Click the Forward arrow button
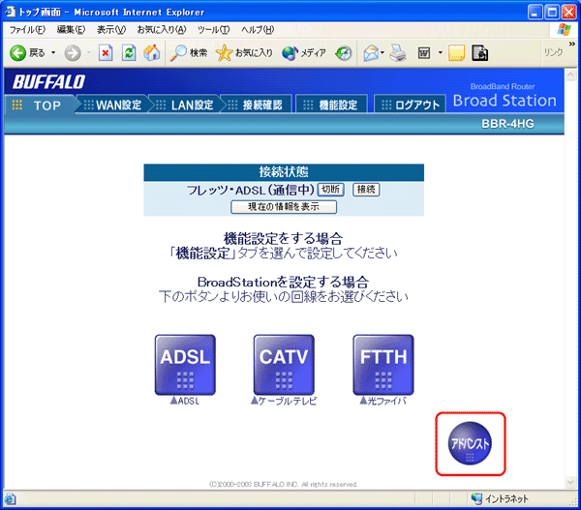Image resolution: width=581 pixels, height=510 pixels. coord(73,53)
